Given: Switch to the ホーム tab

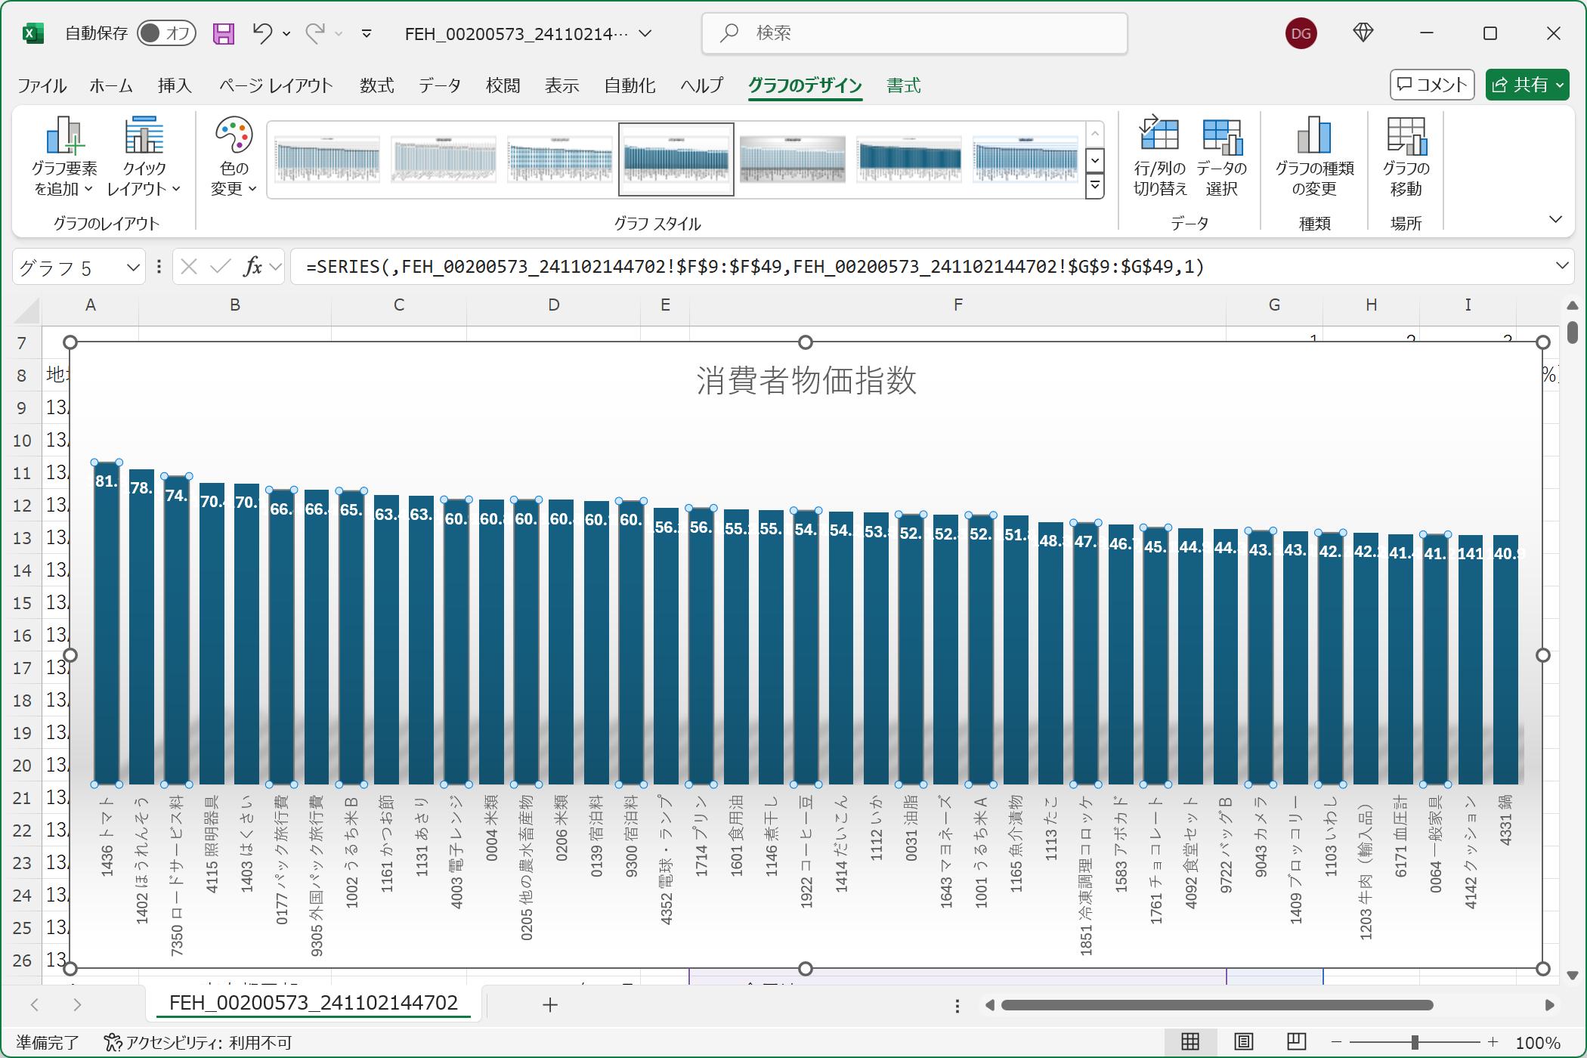Looking at the screenshot, I should [111, 85].
